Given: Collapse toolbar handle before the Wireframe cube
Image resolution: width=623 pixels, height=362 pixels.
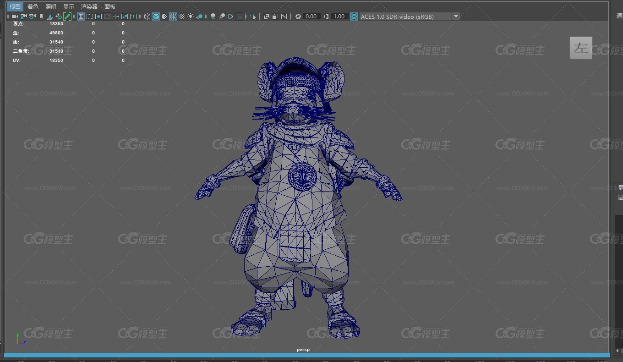Looking at the screenshot, I should (140, 16).
